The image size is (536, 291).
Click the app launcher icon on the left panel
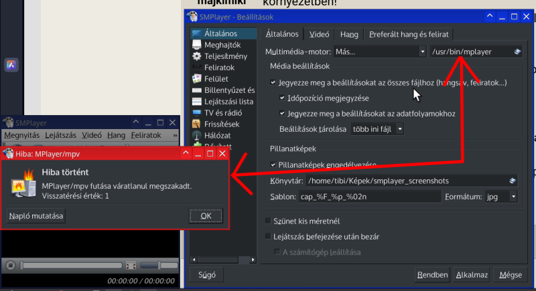(x=11, y=65)
